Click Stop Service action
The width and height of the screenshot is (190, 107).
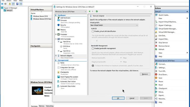[x=163, y=43]
